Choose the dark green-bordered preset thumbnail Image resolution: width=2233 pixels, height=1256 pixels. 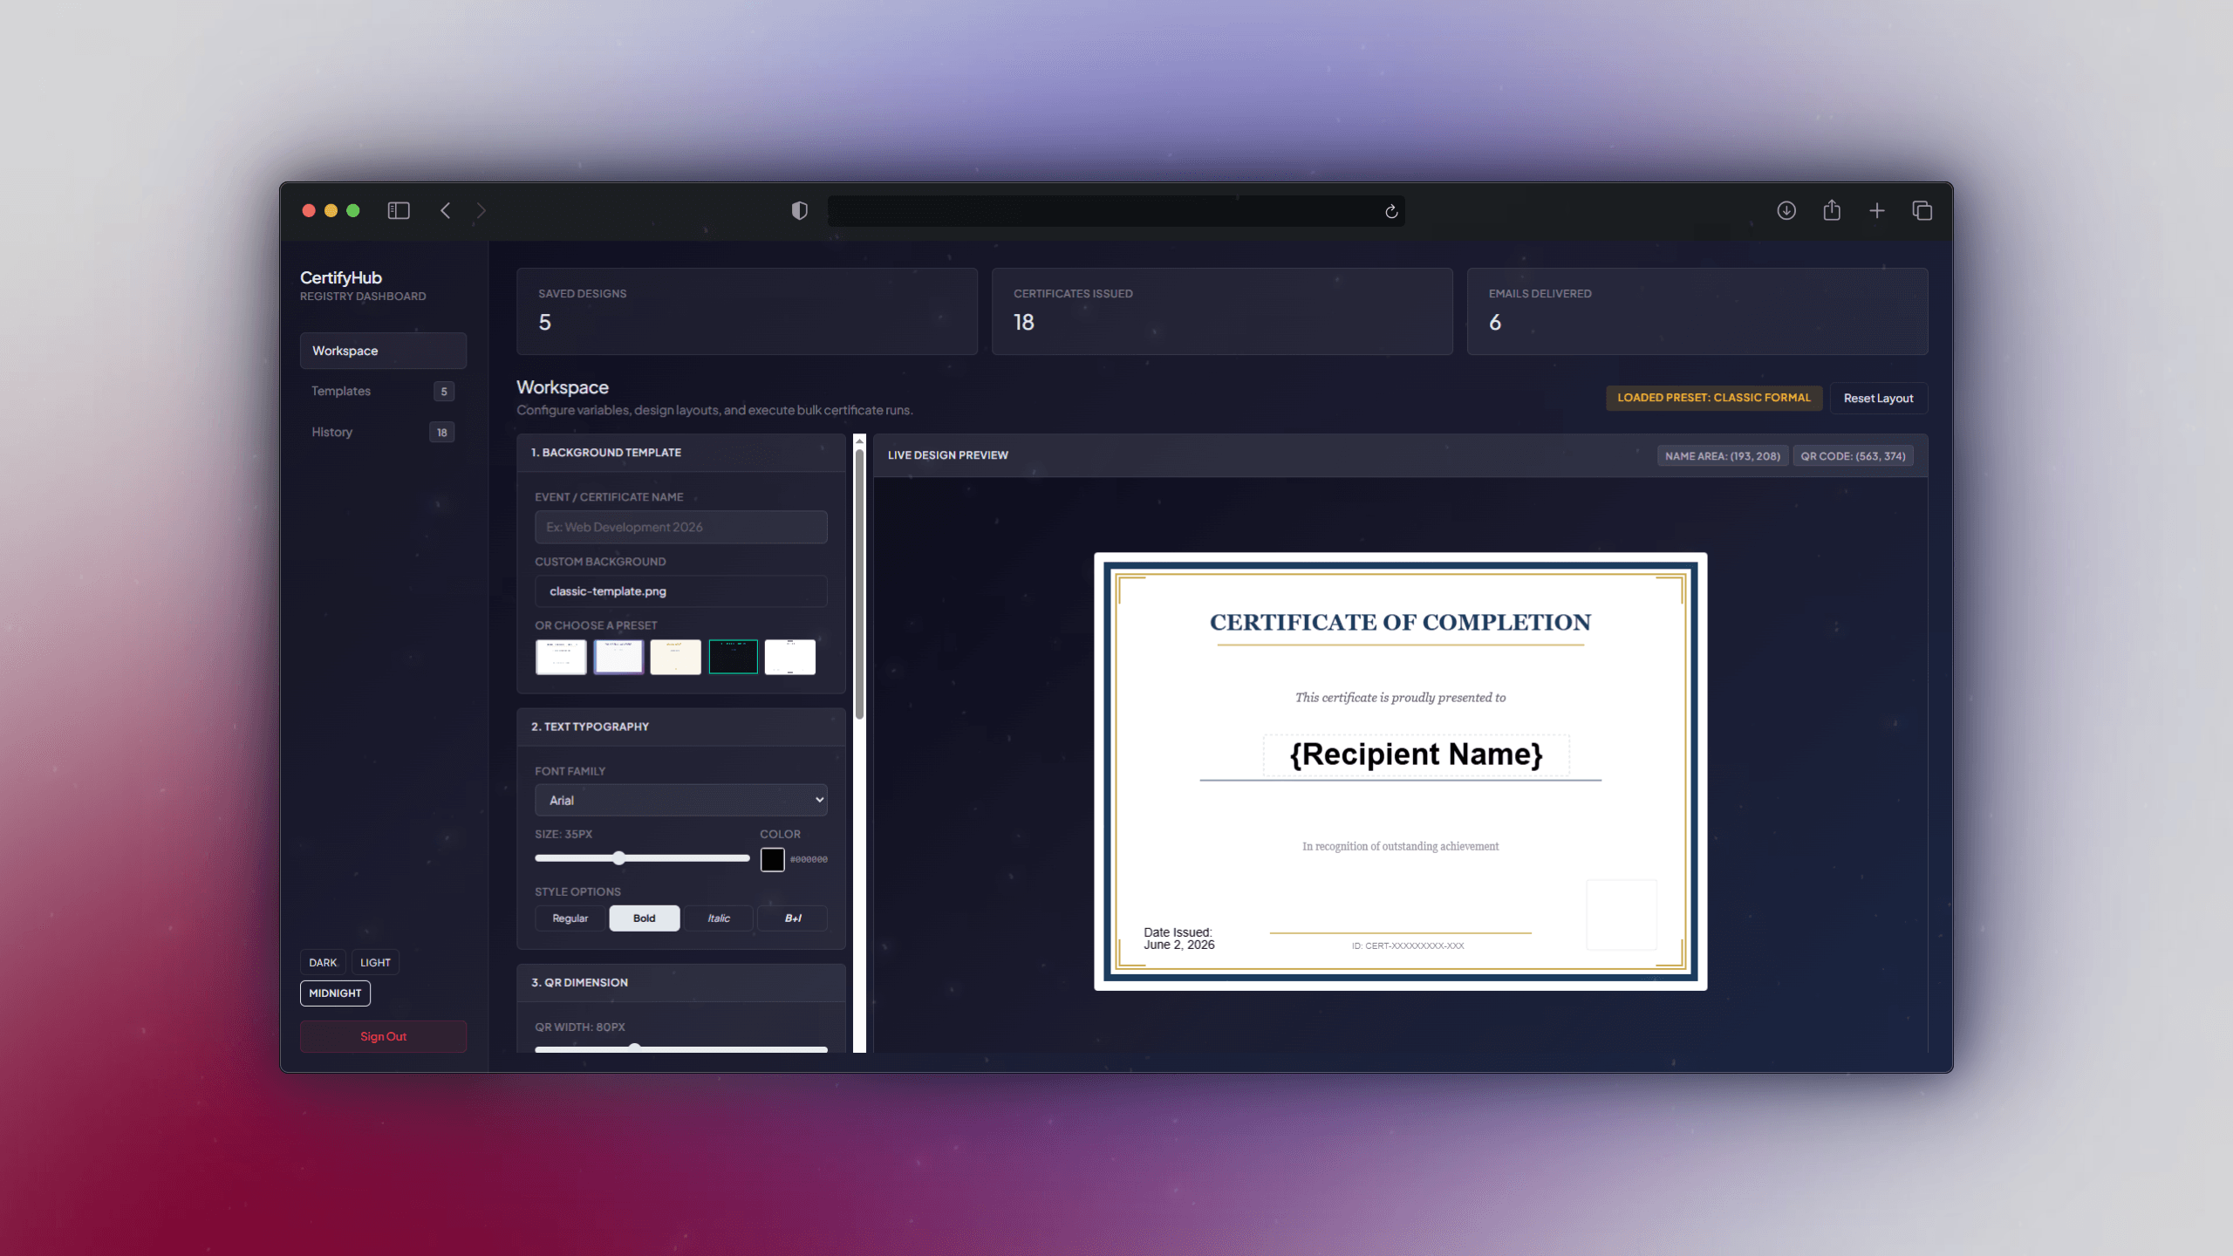point(733,657)
